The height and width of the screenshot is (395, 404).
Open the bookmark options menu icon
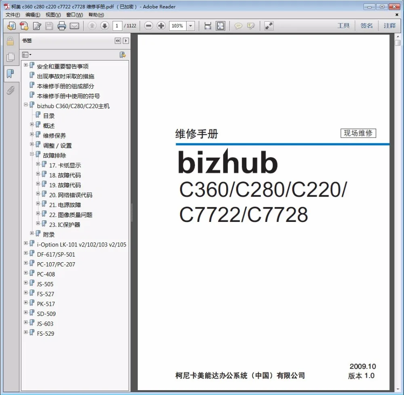coord(27,54)
